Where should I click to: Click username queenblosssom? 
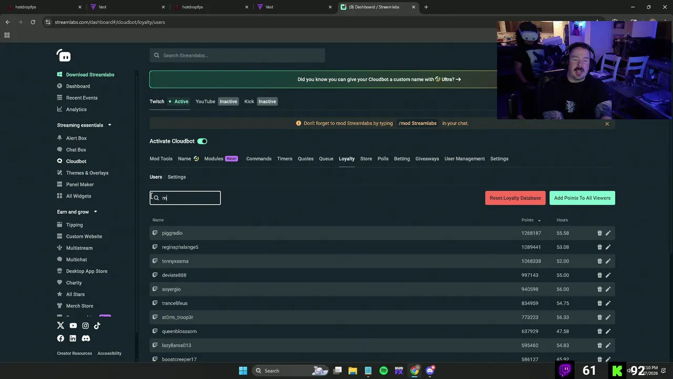pos(179,332)
